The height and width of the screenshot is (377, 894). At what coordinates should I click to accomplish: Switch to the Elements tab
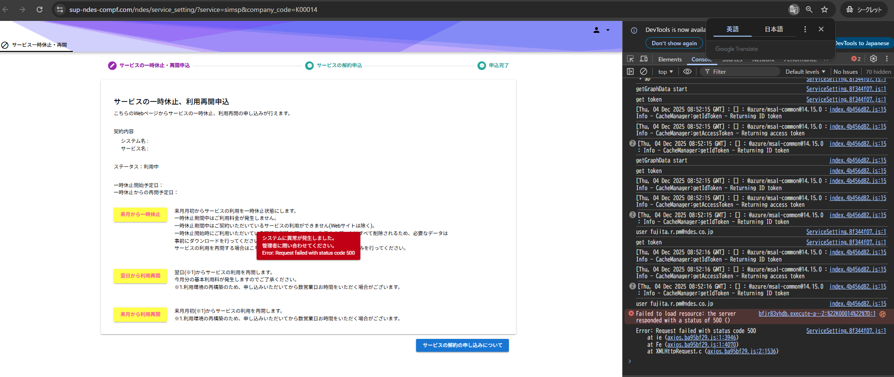click(670, 60)
